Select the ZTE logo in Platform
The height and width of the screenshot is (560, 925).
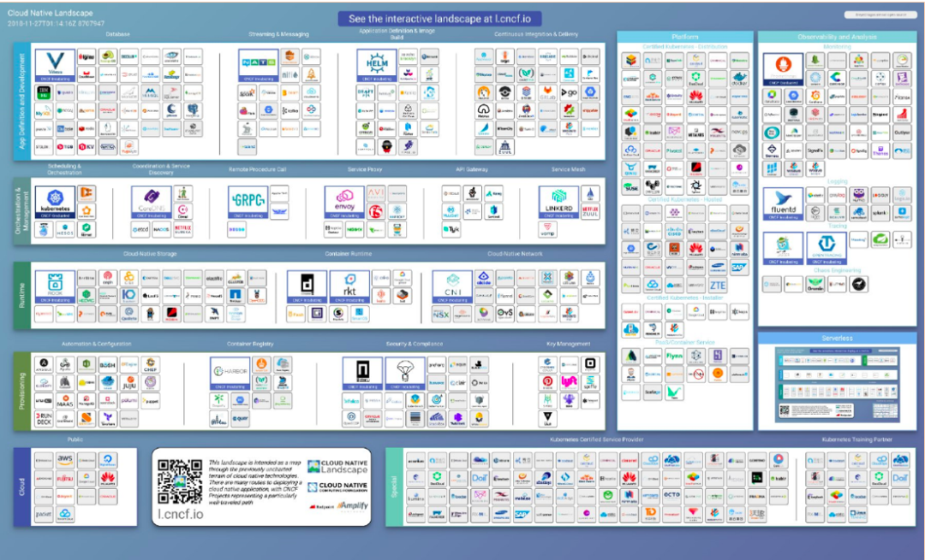(718, 286)
